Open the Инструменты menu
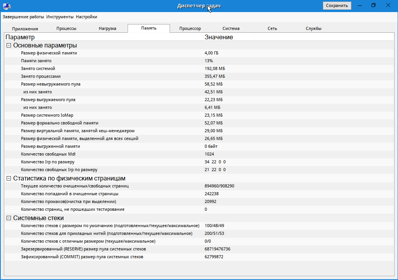This screenshot has height=280, width=398. [60, 17]
